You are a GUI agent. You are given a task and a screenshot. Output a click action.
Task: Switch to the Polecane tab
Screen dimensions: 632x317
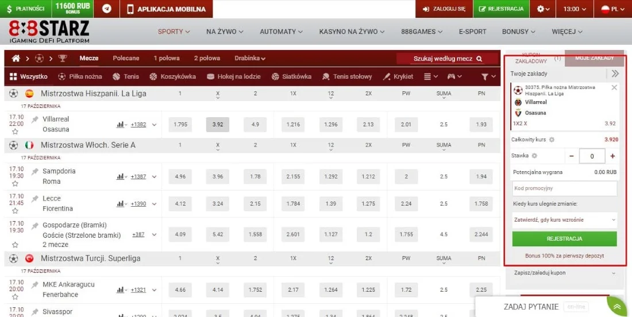(126, 59)
